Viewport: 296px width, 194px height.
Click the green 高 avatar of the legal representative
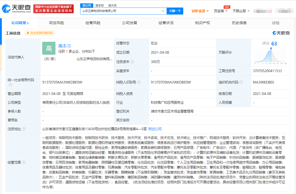point(49,48)
